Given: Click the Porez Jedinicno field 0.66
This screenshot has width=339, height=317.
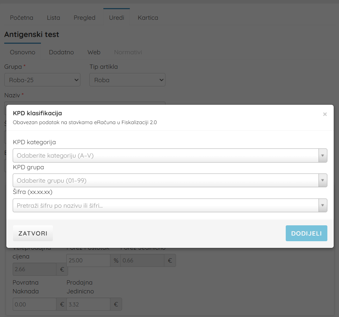Looking at the screenshot, I should coord(142,260).
